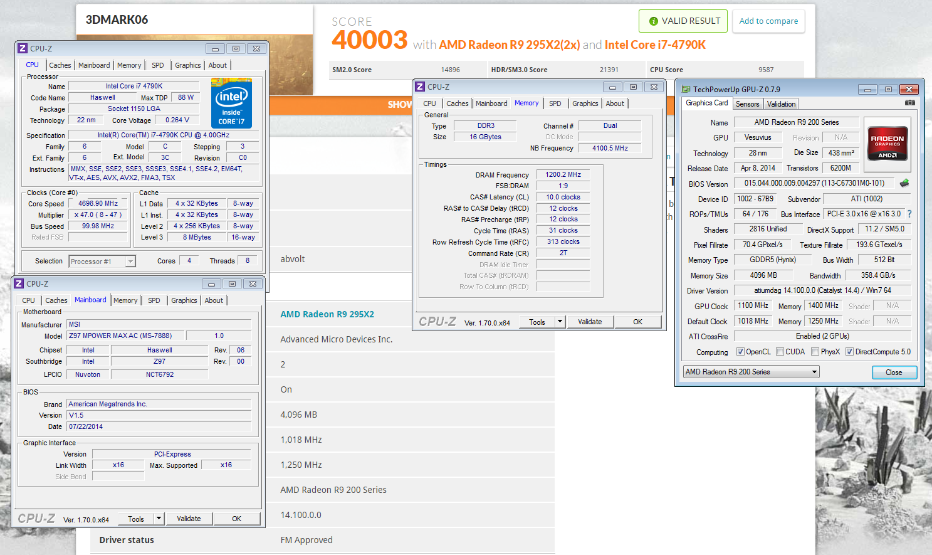Click the GPU Clock 1100 MHz field
The width and height of the screenshot is (932, 555).
(x=753, y=305)
